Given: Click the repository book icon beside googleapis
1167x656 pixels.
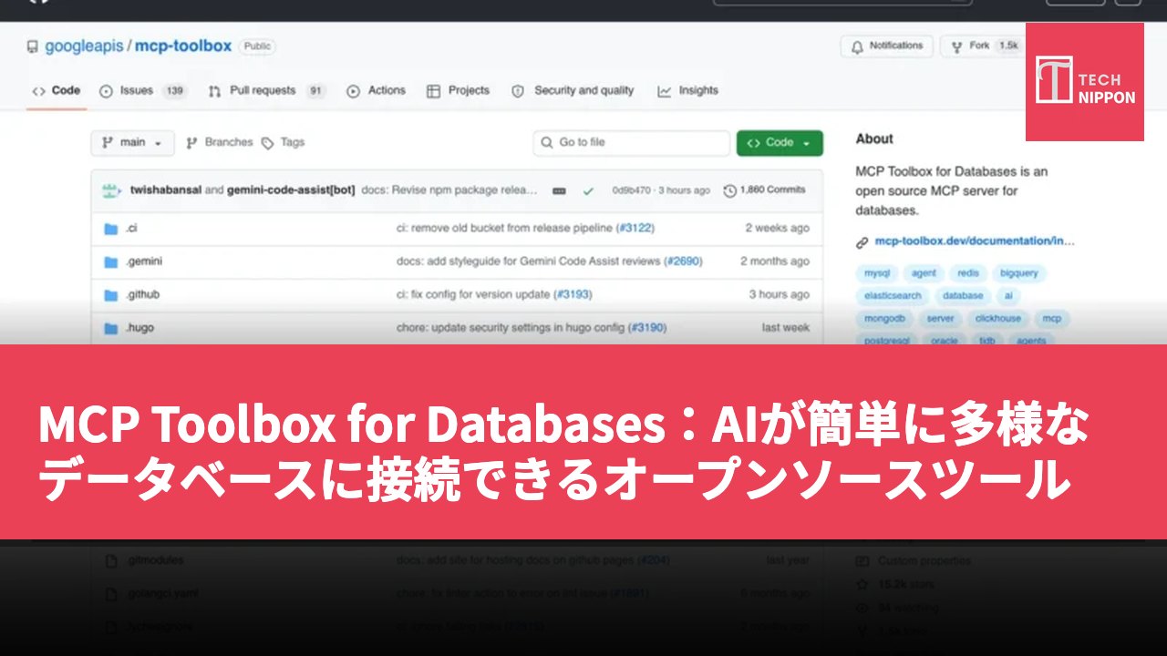Looking at the screenshot, I should (x=33, y=46).
